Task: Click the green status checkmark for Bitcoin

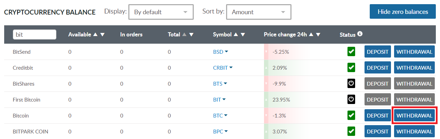Action: 351,116
